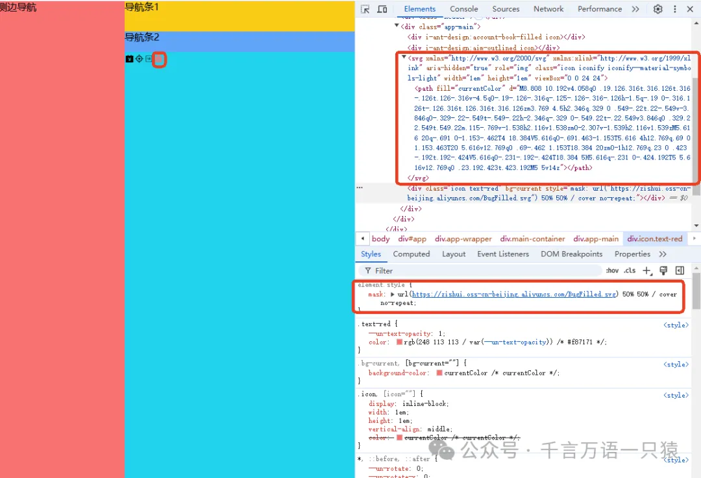Open the Computed styles tab
The height and width of the screenshot is (478, 701).
tap(411, 254)
